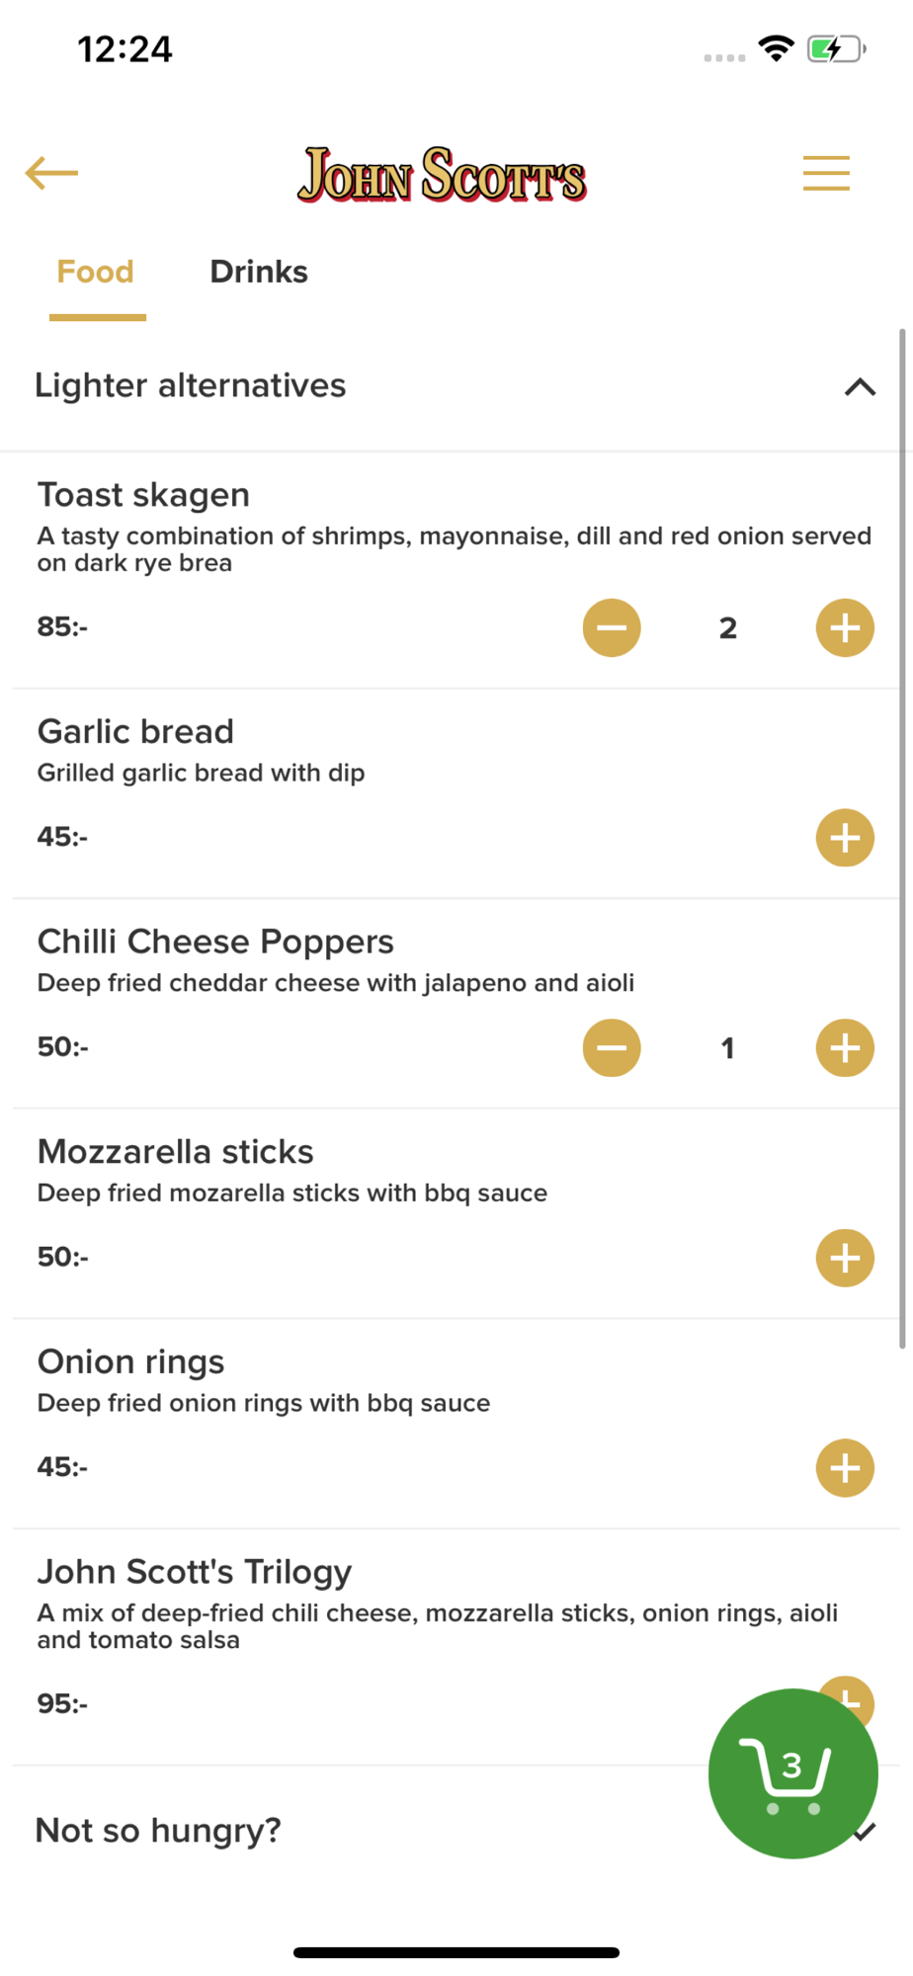Open the green shopping cart

792,1773
